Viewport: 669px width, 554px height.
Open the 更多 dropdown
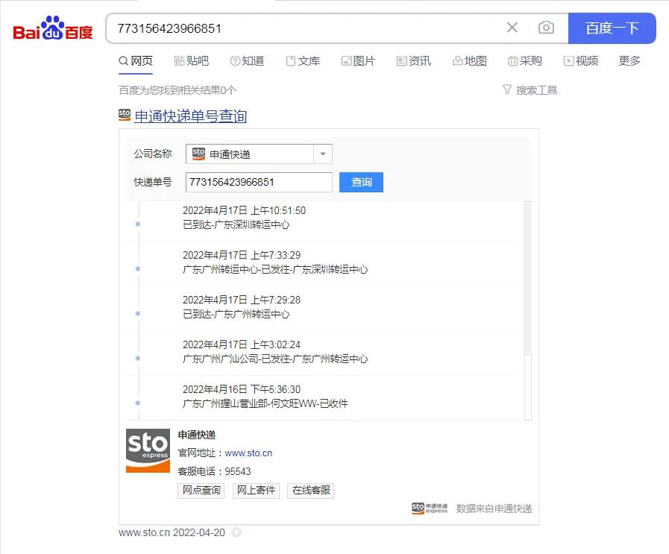pyautogui.click(x=629, y=61)
